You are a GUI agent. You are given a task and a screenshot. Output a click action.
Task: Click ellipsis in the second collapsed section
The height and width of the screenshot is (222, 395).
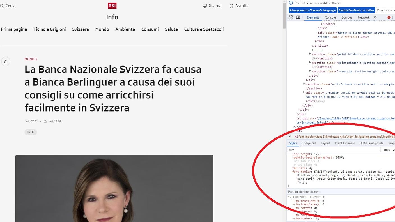(x=314, y=67)
